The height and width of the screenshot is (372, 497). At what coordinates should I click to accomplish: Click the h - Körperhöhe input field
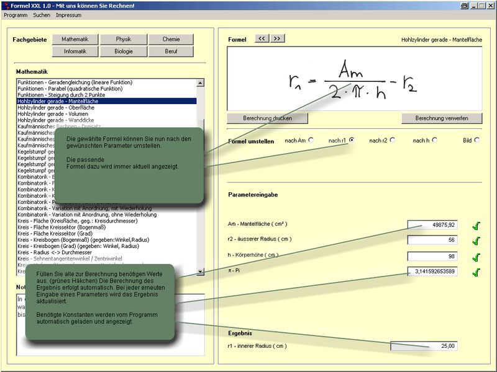tap(432, 256)
